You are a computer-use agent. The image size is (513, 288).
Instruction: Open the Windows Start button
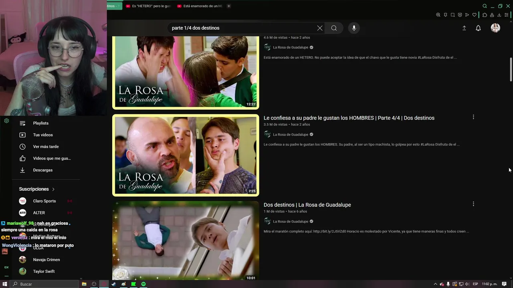click(x=5, y=284)
